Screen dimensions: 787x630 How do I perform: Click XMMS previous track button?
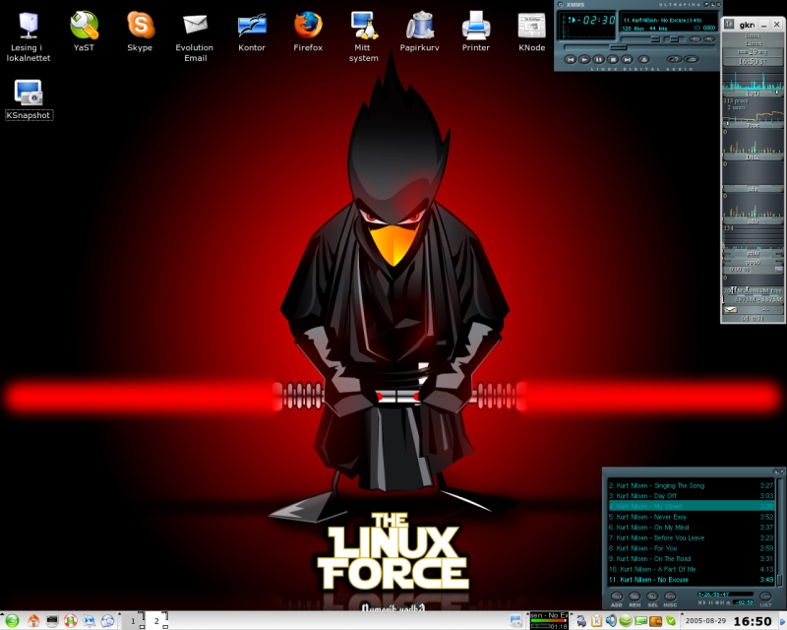(571, 59)
